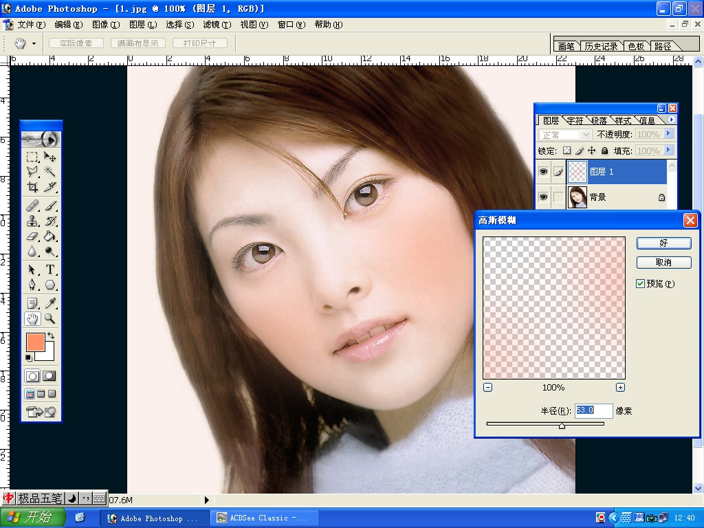
Task: Select the Eyedropper tool
Action: 49,303
